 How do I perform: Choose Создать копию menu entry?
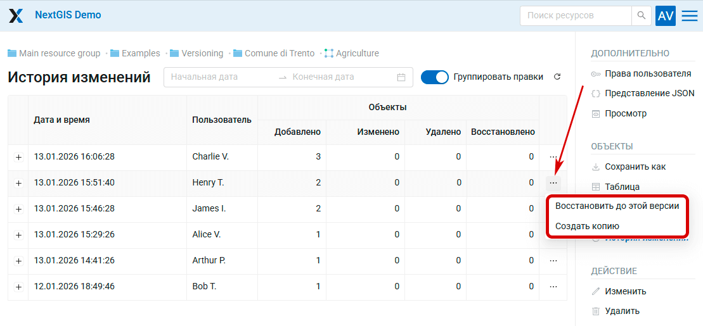(587, 226)
